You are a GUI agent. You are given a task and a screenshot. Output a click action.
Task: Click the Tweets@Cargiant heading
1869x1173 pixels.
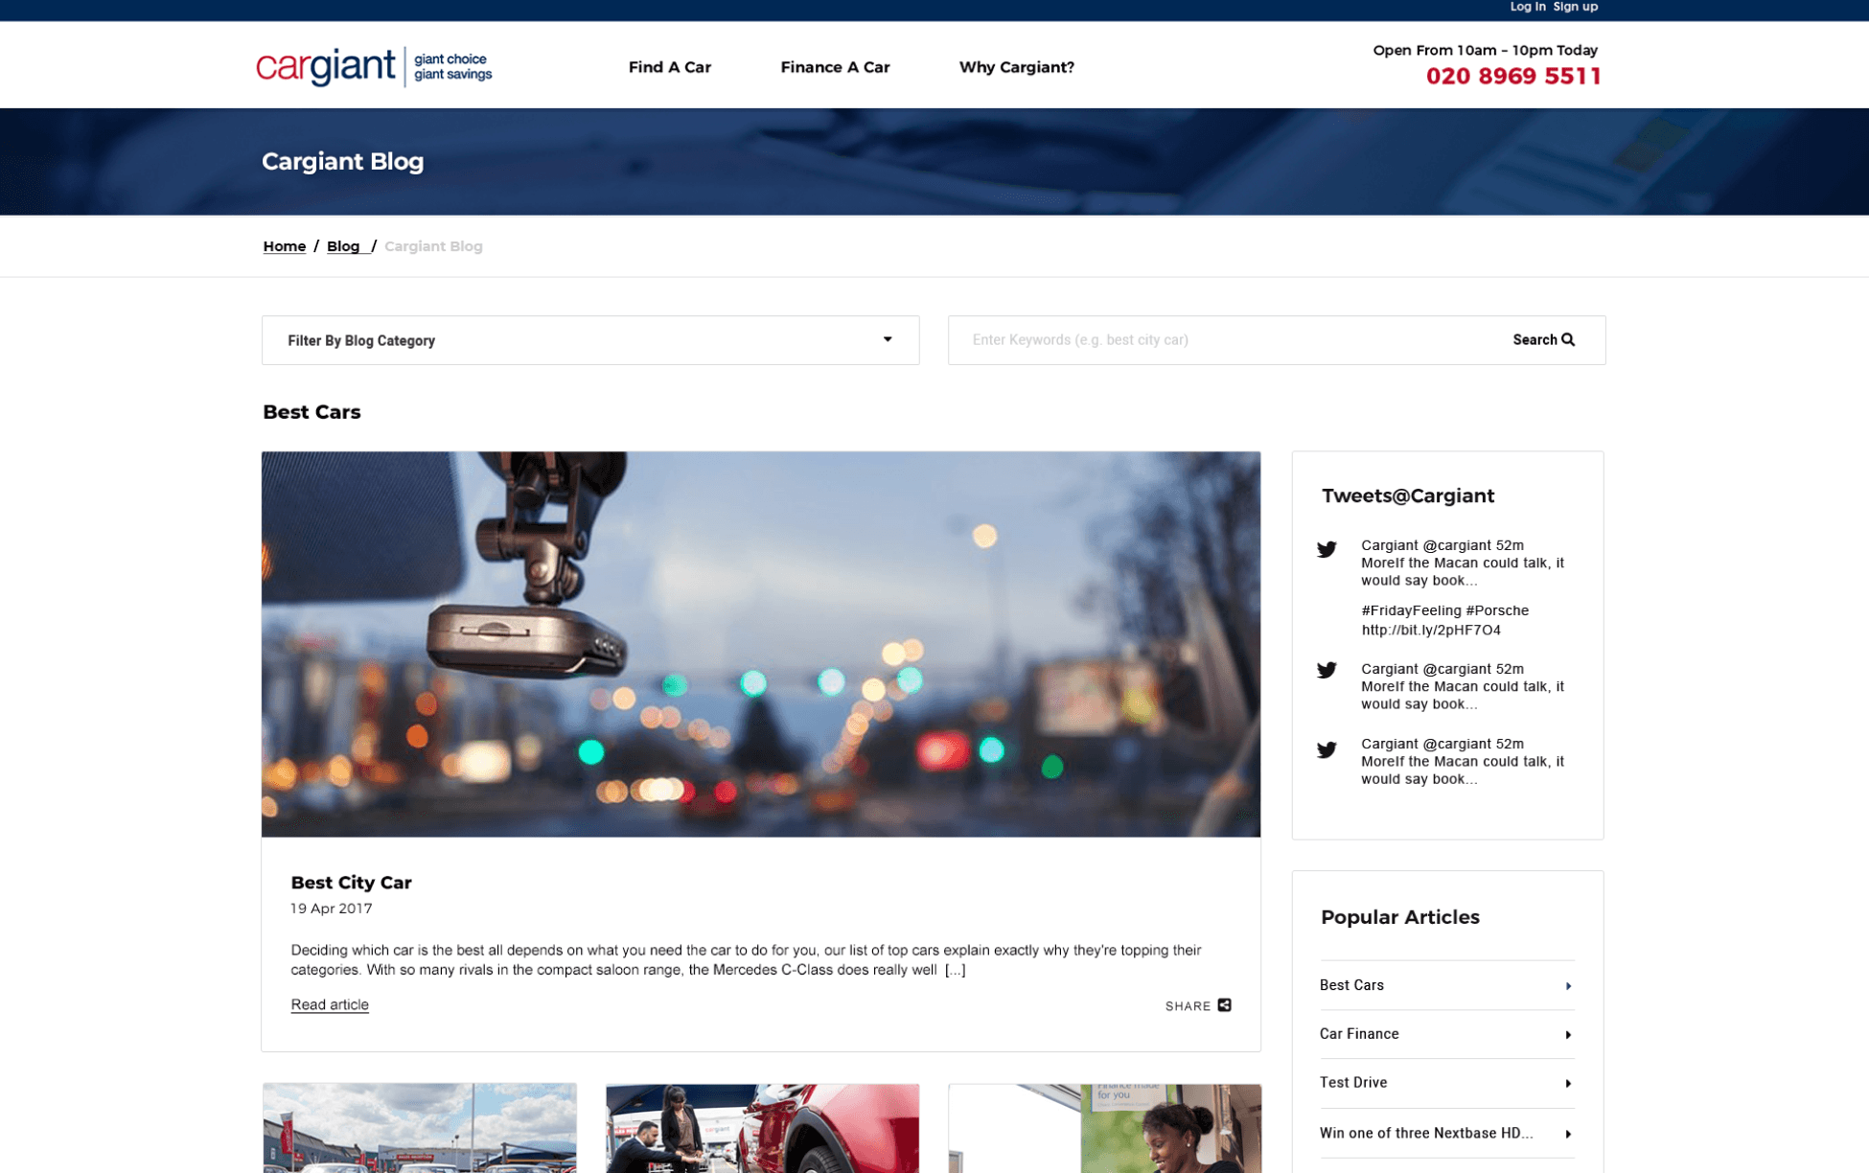click(x=1407, y=495)
